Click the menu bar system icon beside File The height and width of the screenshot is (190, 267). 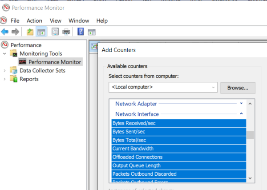point(4,20)
